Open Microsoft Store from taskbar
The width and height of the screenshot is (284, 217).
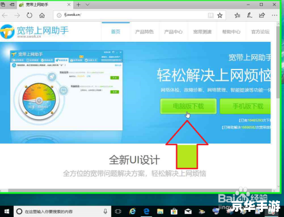click(174, 212)
